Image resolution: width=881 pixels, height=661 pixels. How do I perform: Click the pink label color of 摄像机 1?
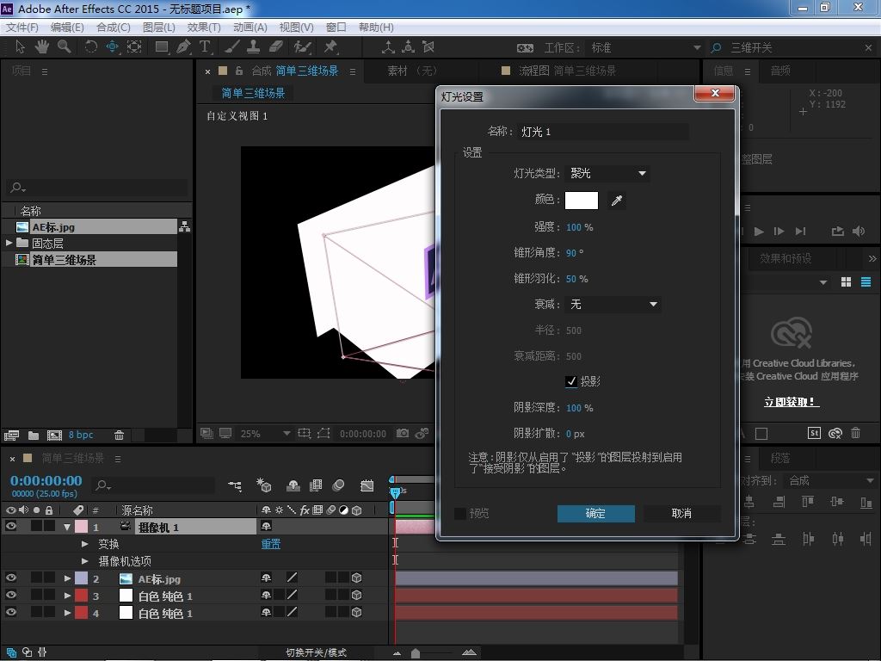click(x=82, y=527)
